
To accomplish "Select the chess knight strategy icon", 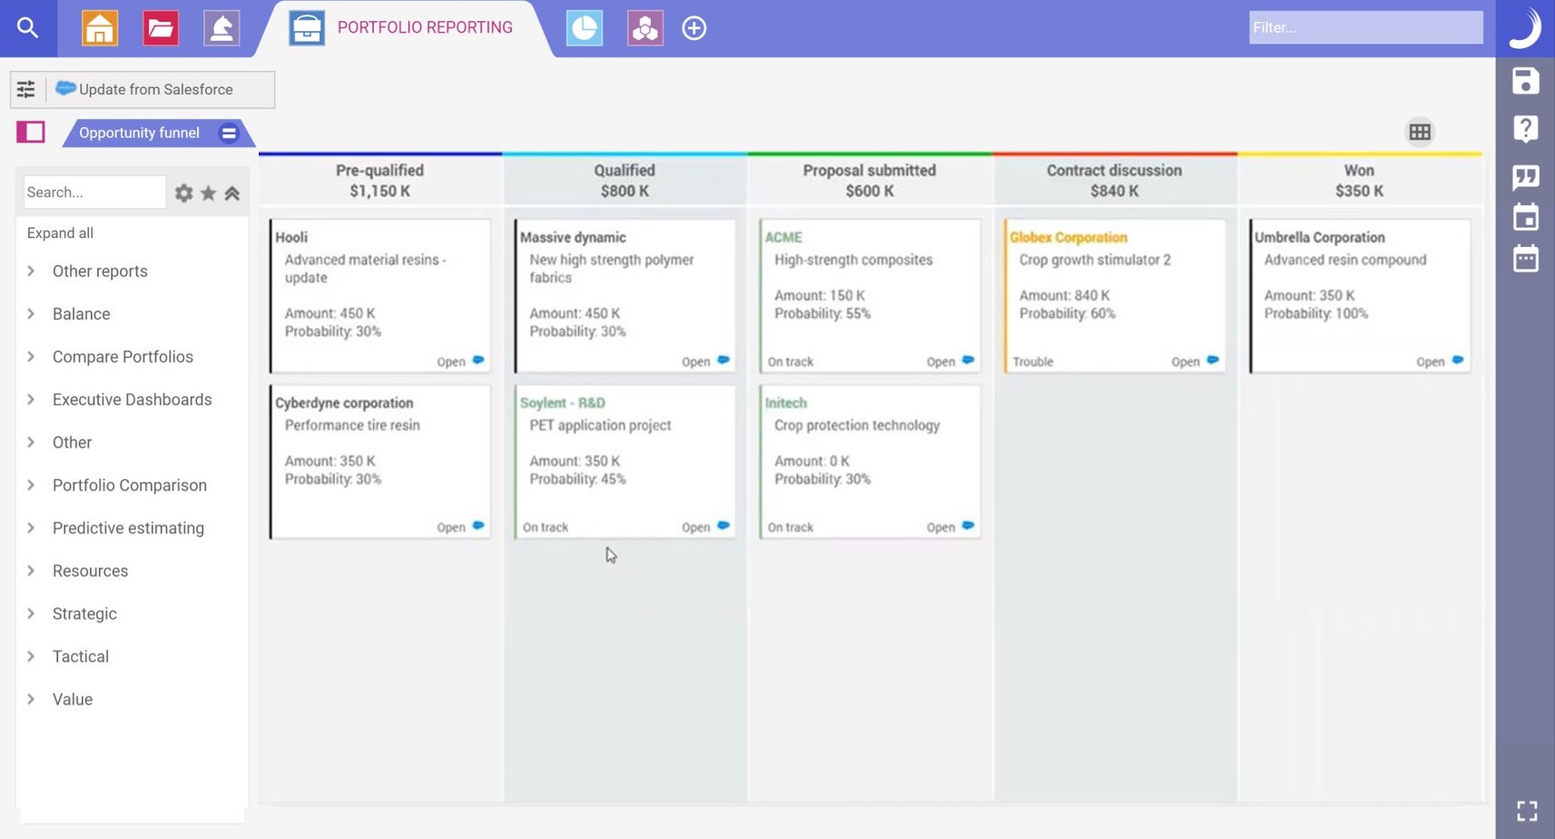I will pos(221,27).
